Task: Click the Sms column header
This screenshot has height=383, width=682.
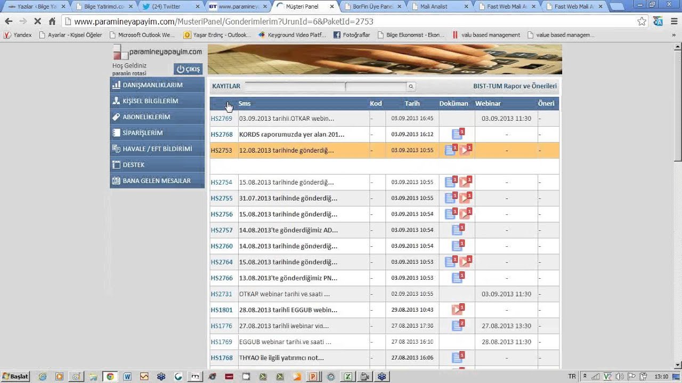Action: pyautogui.click(x=245, y=104)
